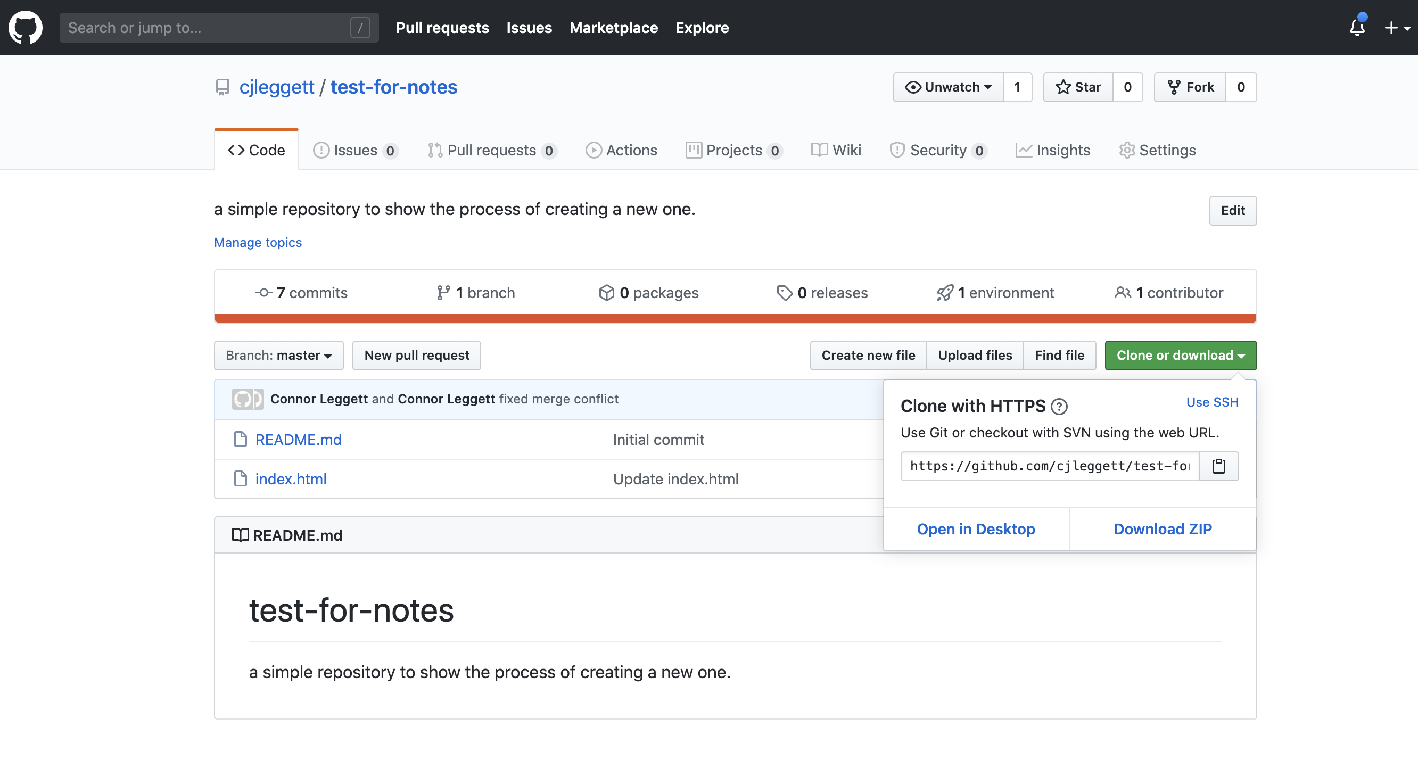
Task: Click the GitHub octocat home logo
Action: tap(26, 28)
